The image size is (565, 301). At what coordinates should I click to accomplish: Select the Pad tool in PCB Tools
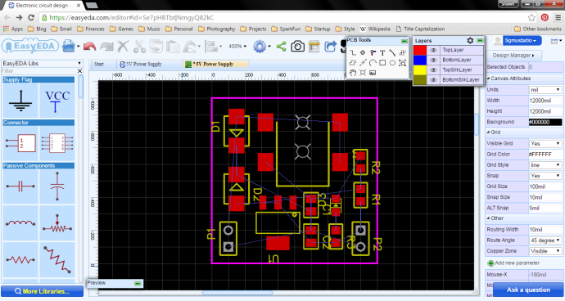pos(363,53)
